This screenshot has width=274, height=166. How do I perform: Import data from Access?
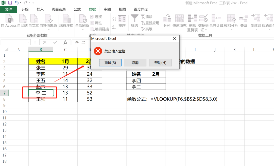coord(9,21)
